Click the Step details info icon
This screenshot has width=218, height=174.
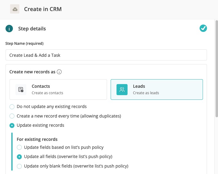[x=9, y=29]
